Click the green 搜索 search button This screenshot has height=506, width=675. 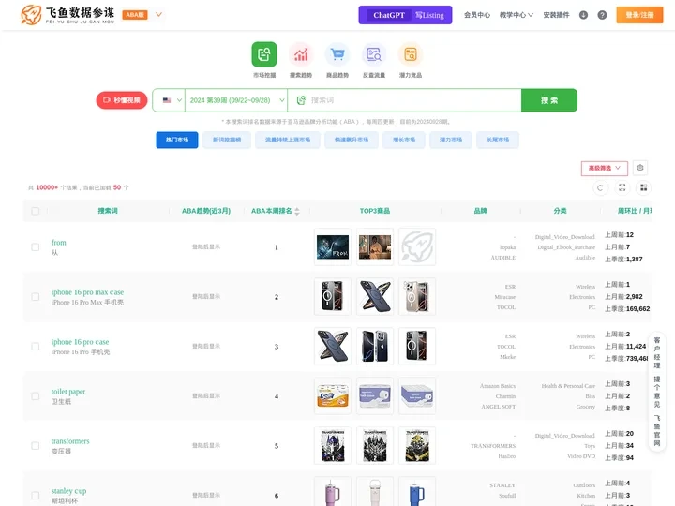(549, 100)
